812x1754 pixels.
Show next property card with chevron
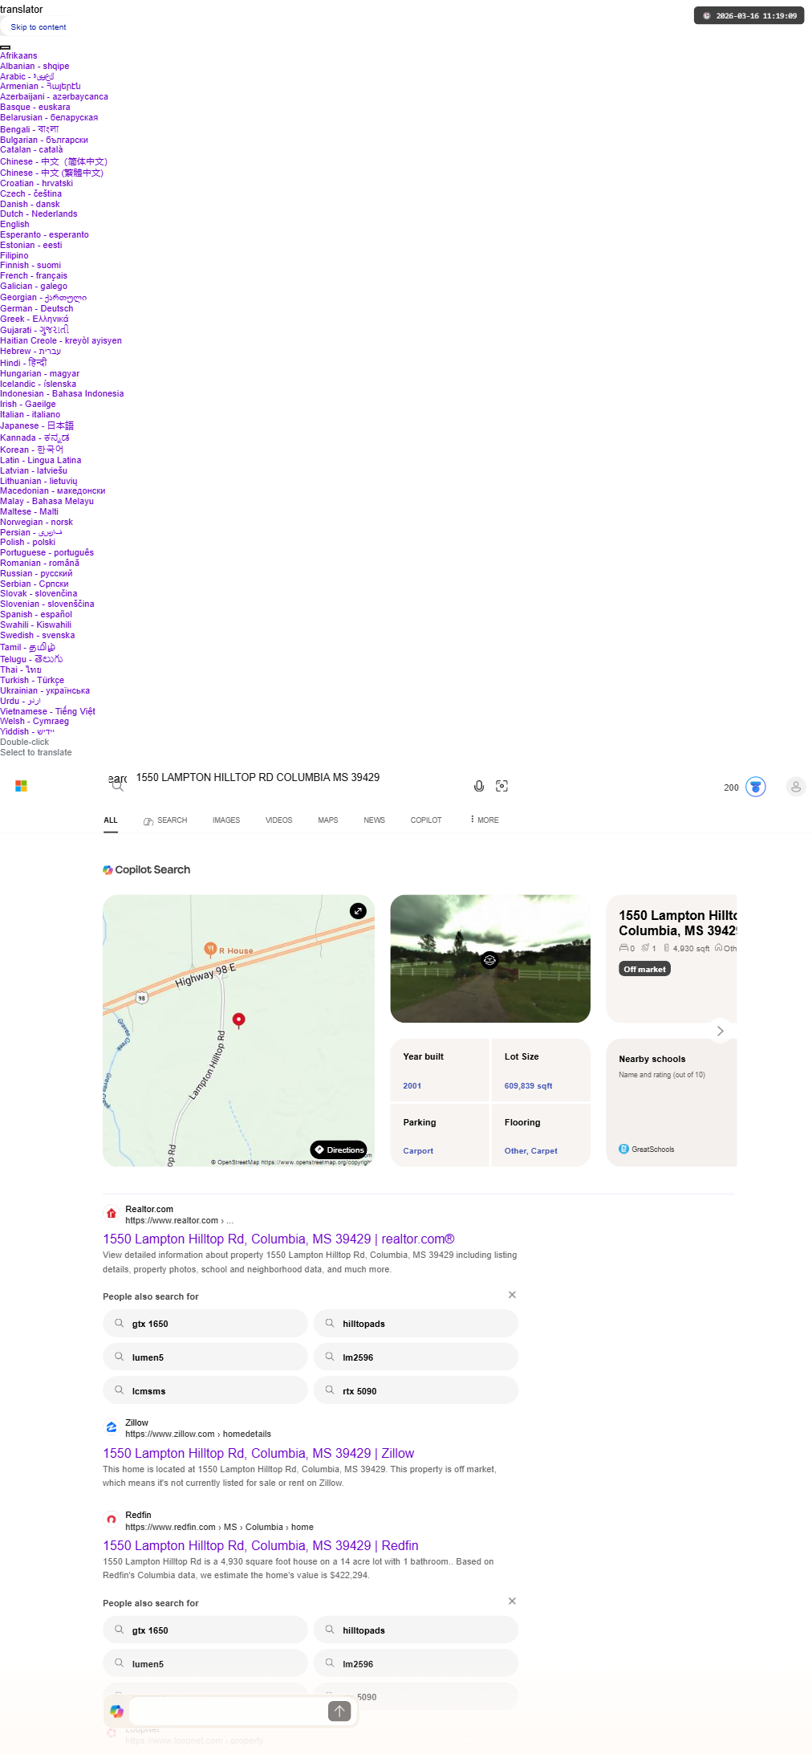pyautogui.click(x=720, y=1031)
